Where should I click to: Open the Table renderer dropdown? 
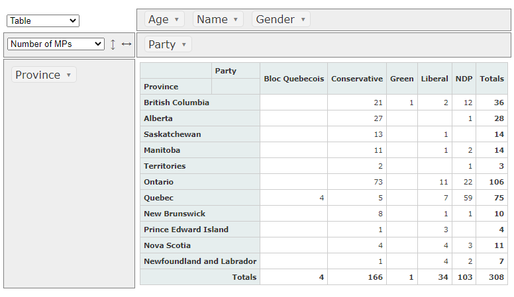click(x=43, y=21)
